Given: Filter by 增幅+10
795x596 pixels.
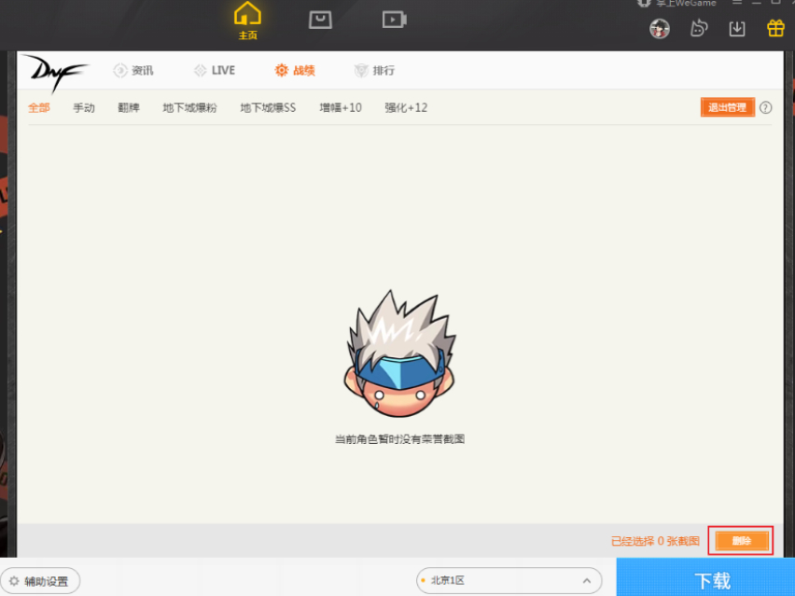Looking at the screenshot, I should 341,107.
